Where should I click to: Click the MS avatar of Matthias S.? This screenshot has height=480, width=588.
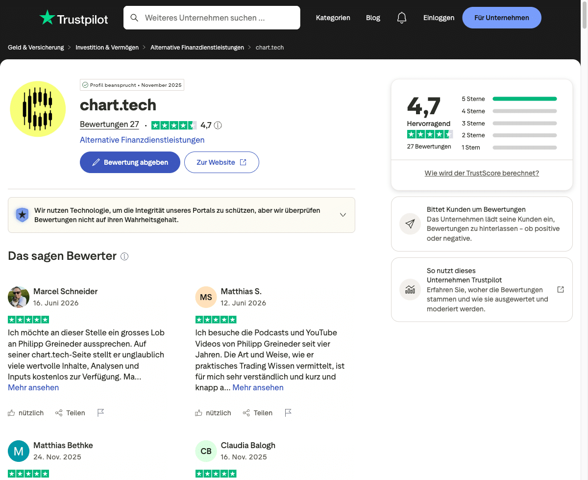point(206,297)
